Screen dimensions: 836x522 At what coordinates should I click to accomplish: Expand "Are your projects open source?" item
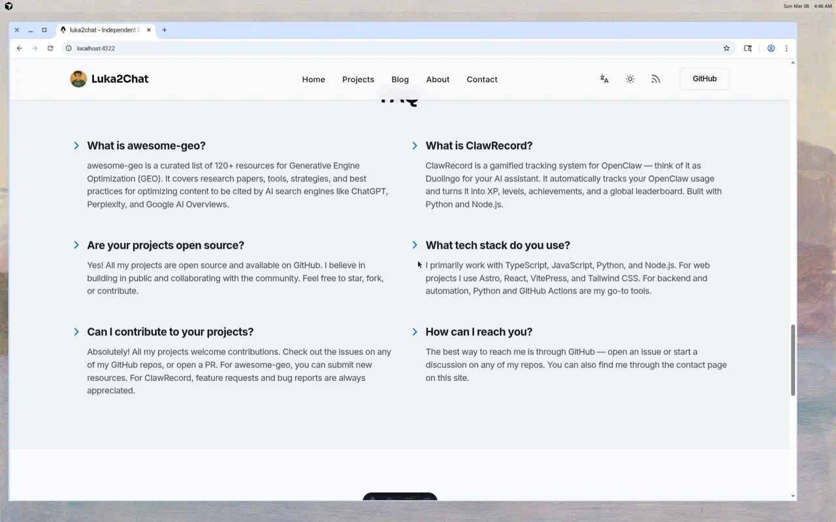(x=76, y=245)
